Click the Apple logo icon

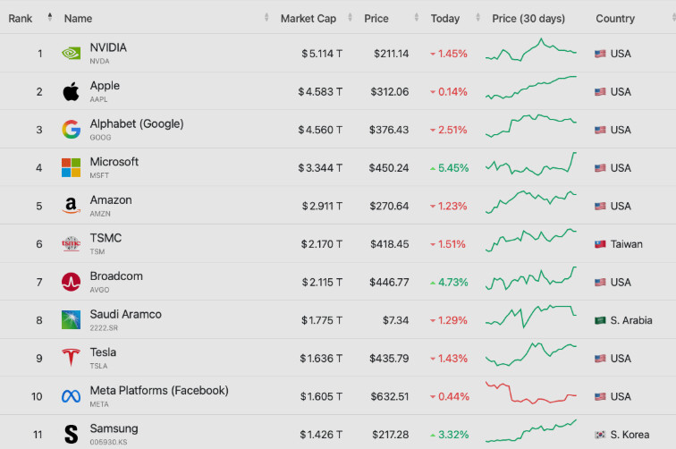(72, 91)
